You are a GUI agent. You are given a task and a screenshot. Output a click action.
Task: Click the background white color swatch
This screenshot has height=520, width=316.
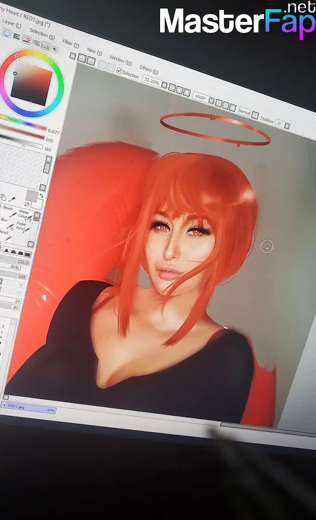coord(37,203)
